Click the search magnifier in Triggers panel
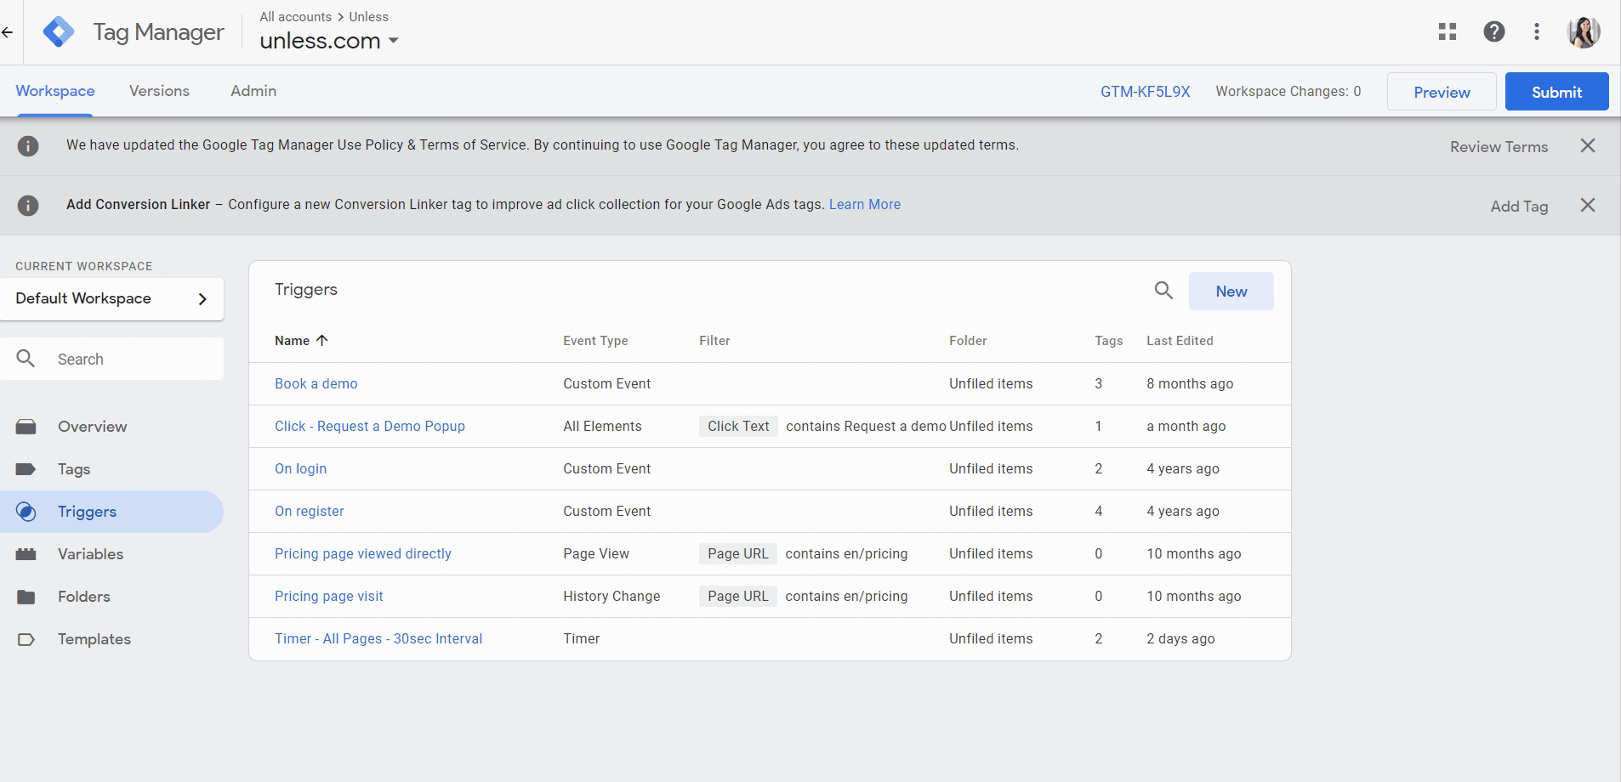 pyautogui.click(x=1163, y=291)
